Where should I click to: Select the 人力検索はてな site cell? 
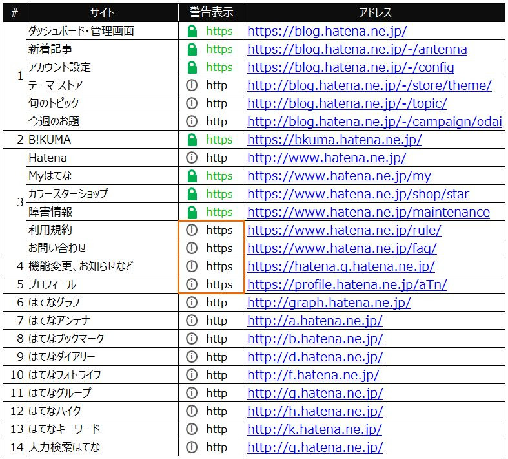(x=103, y=447)
